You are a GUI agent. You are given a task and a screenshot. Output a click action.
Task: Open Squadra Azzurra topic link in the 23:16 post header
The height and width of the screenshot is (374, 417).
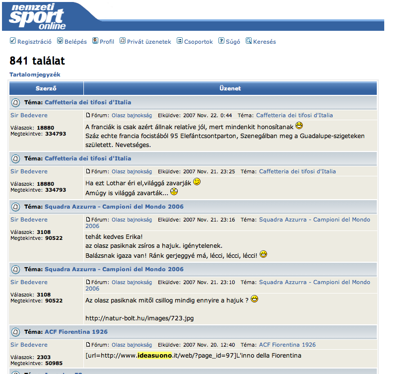314,220
